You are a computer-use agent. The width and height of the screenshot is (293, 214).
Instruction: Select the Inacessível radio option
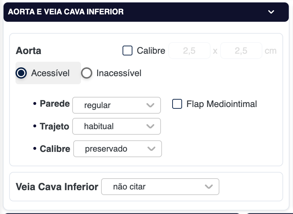(87, 73)
